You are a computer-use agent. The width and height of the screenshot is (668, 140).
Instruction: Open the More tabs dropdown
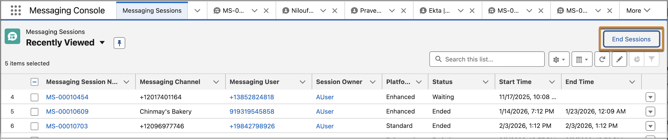[x=638, y=11]
